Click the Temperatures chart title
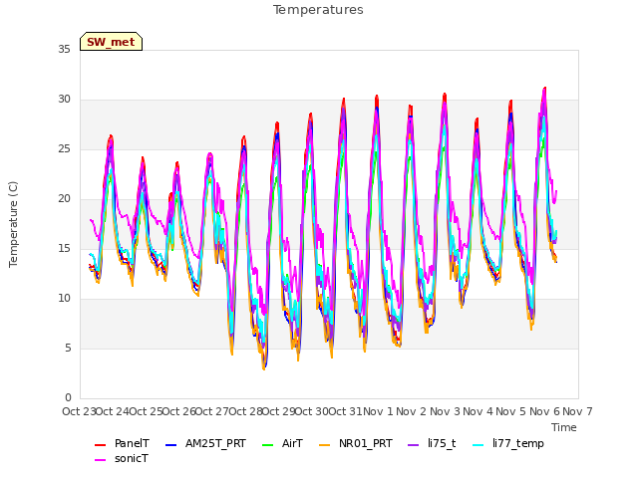 (x=318, y=10)
